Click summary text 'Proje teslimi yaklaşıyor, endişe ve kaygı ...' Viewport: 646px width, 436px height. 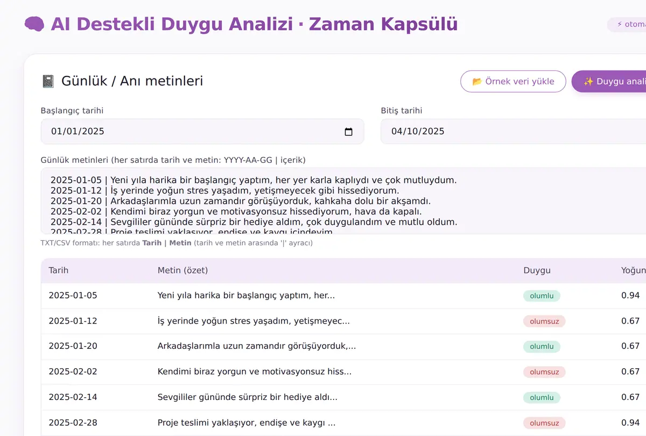(x=247, y=423)
